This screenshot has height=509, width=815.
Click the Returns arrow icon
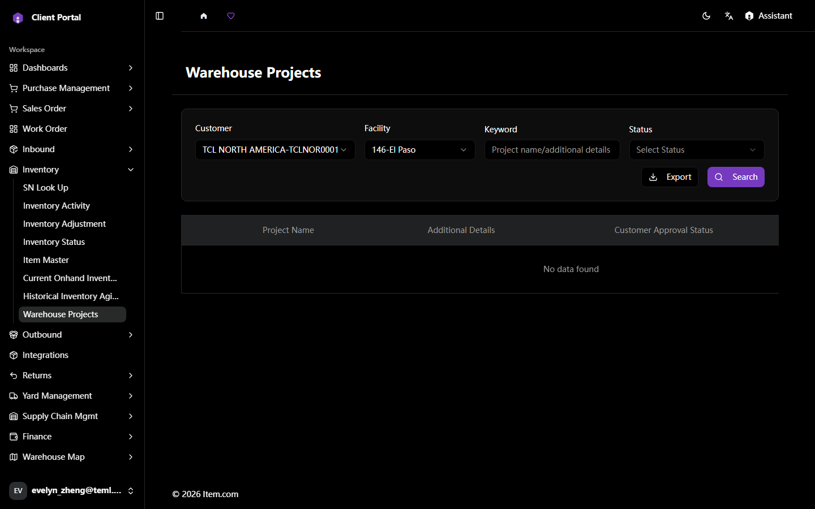[14, 376]
